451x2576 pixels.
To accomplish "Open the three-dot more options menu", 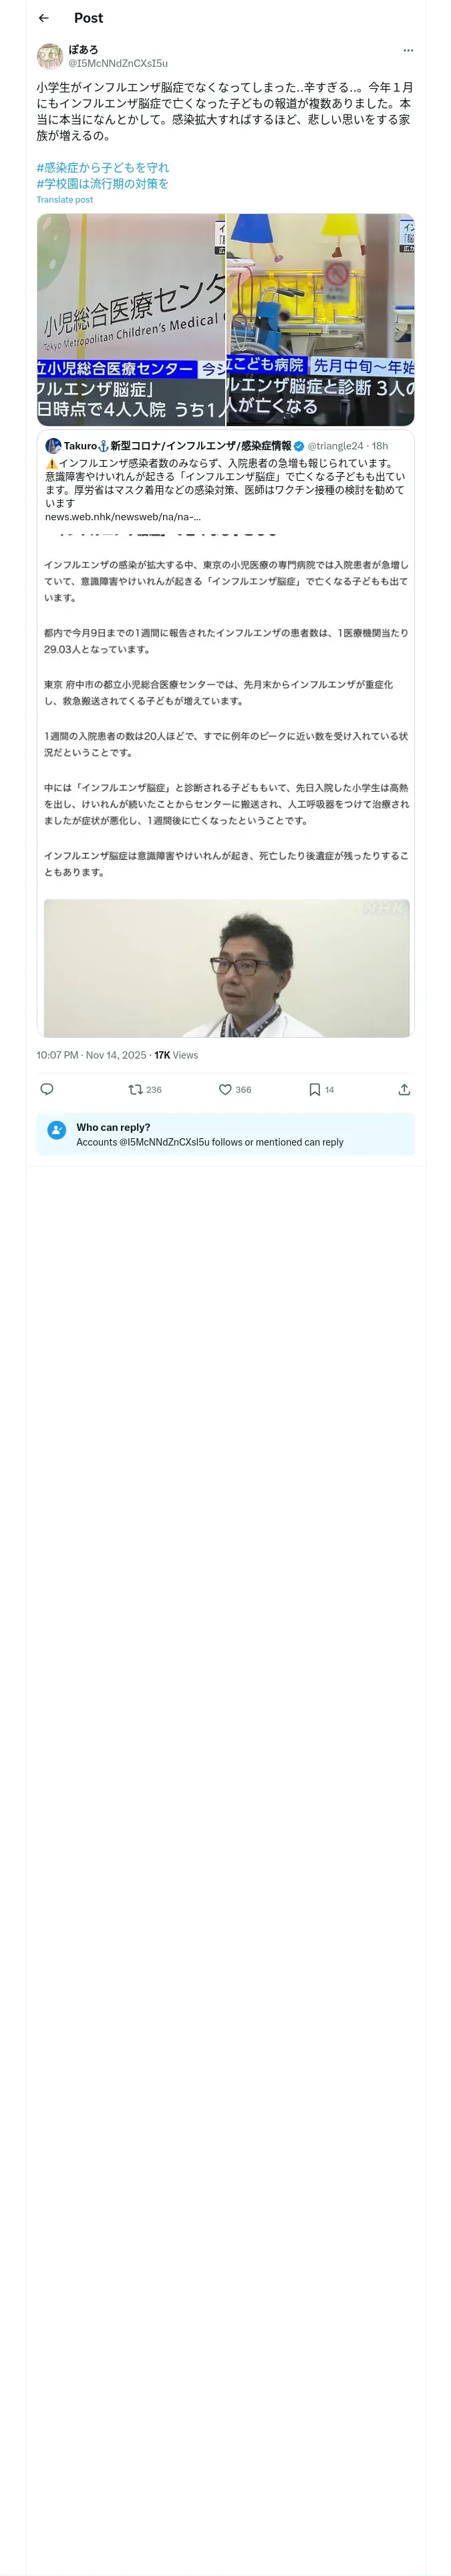I will click(x=408, y=50).
